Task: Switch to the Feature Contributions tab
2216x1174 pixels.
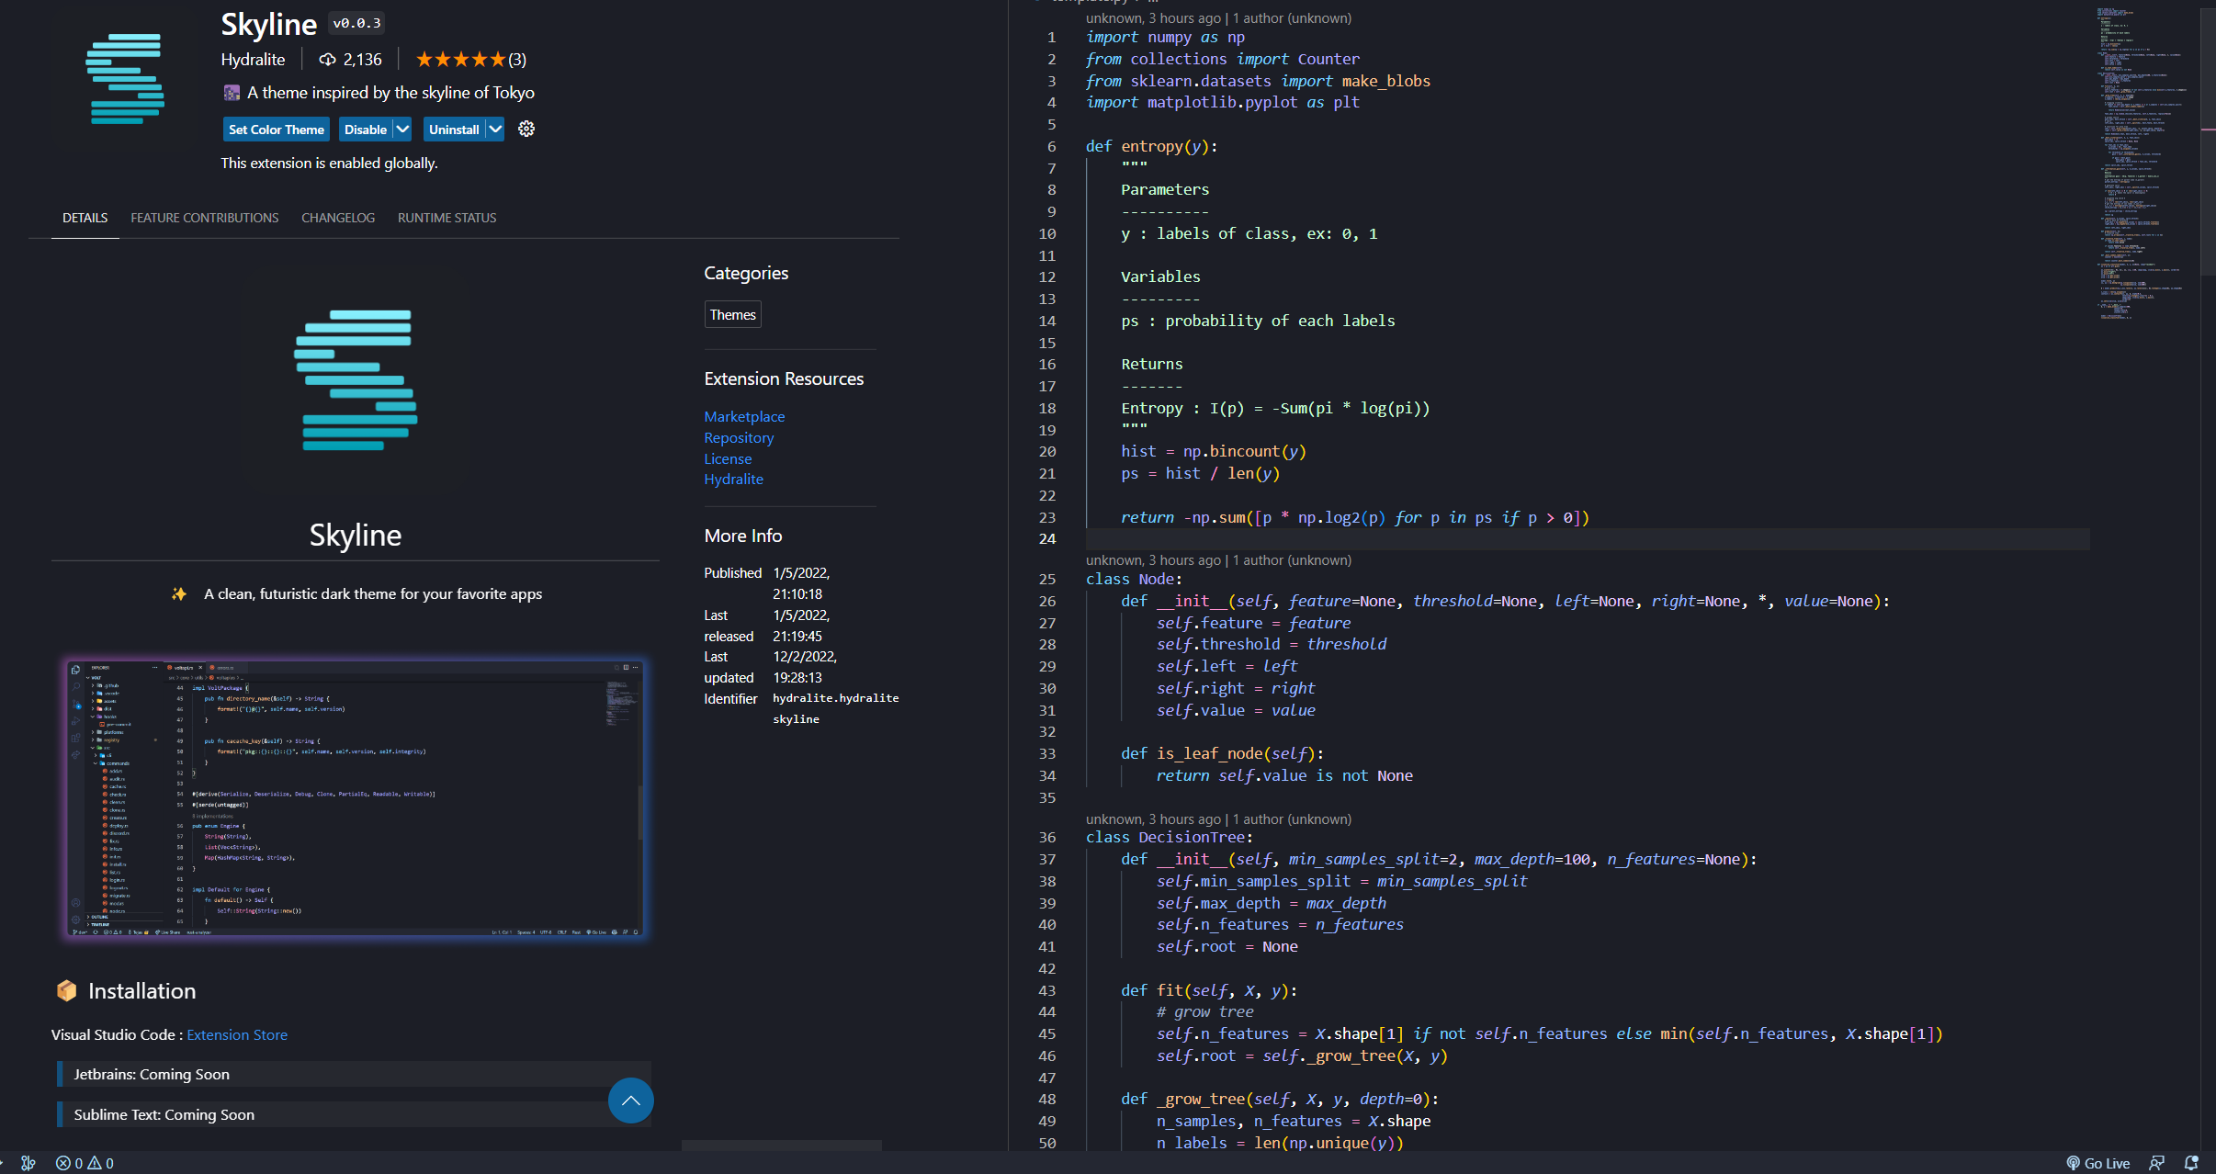Action: pos(204,218)
